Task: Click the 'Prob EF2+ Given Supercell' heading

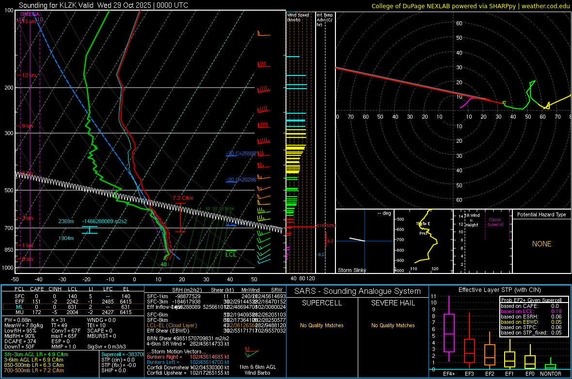Action: (531, 300)
